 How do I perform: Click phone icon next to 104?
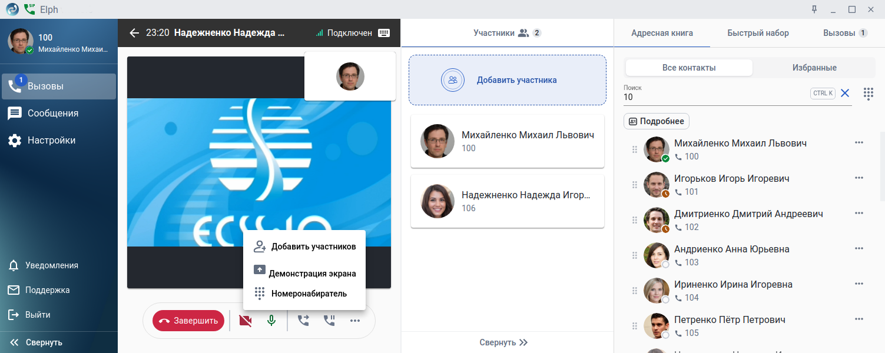678,298
